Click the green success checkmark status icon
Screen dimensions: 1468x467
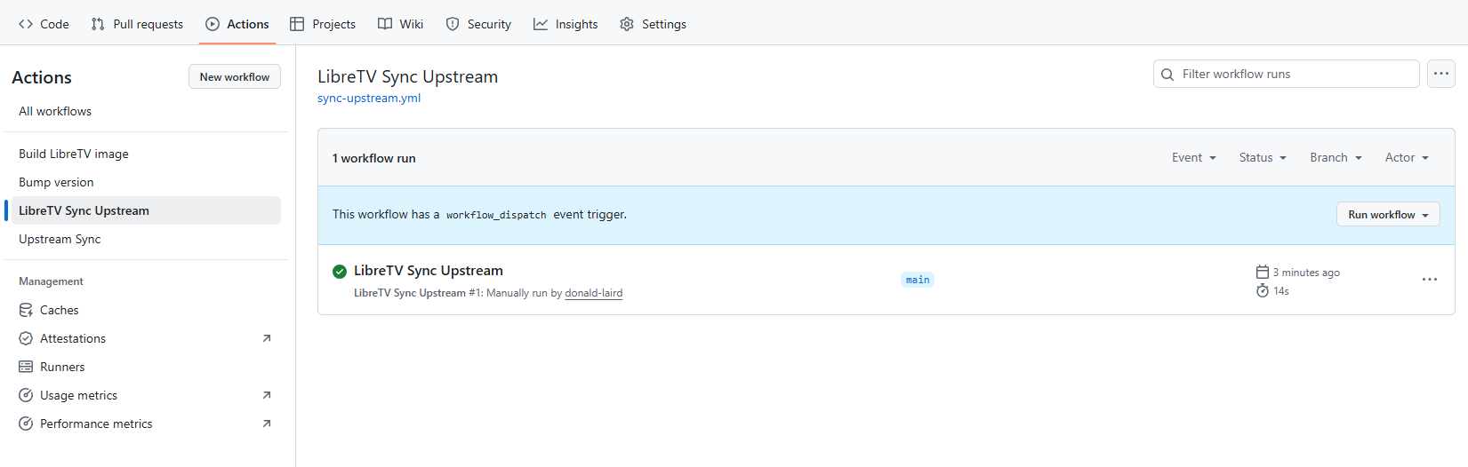[x=340, y=272]
